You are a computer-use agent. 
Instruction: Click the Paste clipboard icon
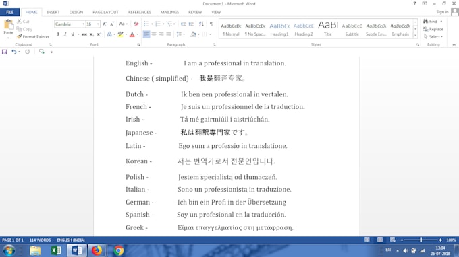click(x=8, y=25)
